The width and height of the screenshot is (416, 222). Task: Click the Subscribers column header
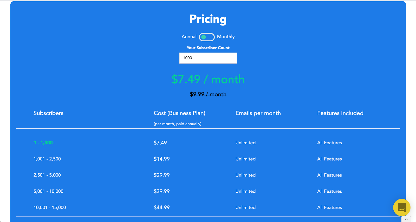coord(48,113)
